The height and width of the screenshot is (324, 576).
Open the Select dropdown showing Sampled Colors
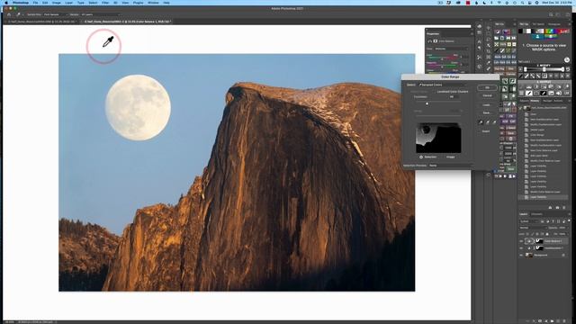(443, 85)
